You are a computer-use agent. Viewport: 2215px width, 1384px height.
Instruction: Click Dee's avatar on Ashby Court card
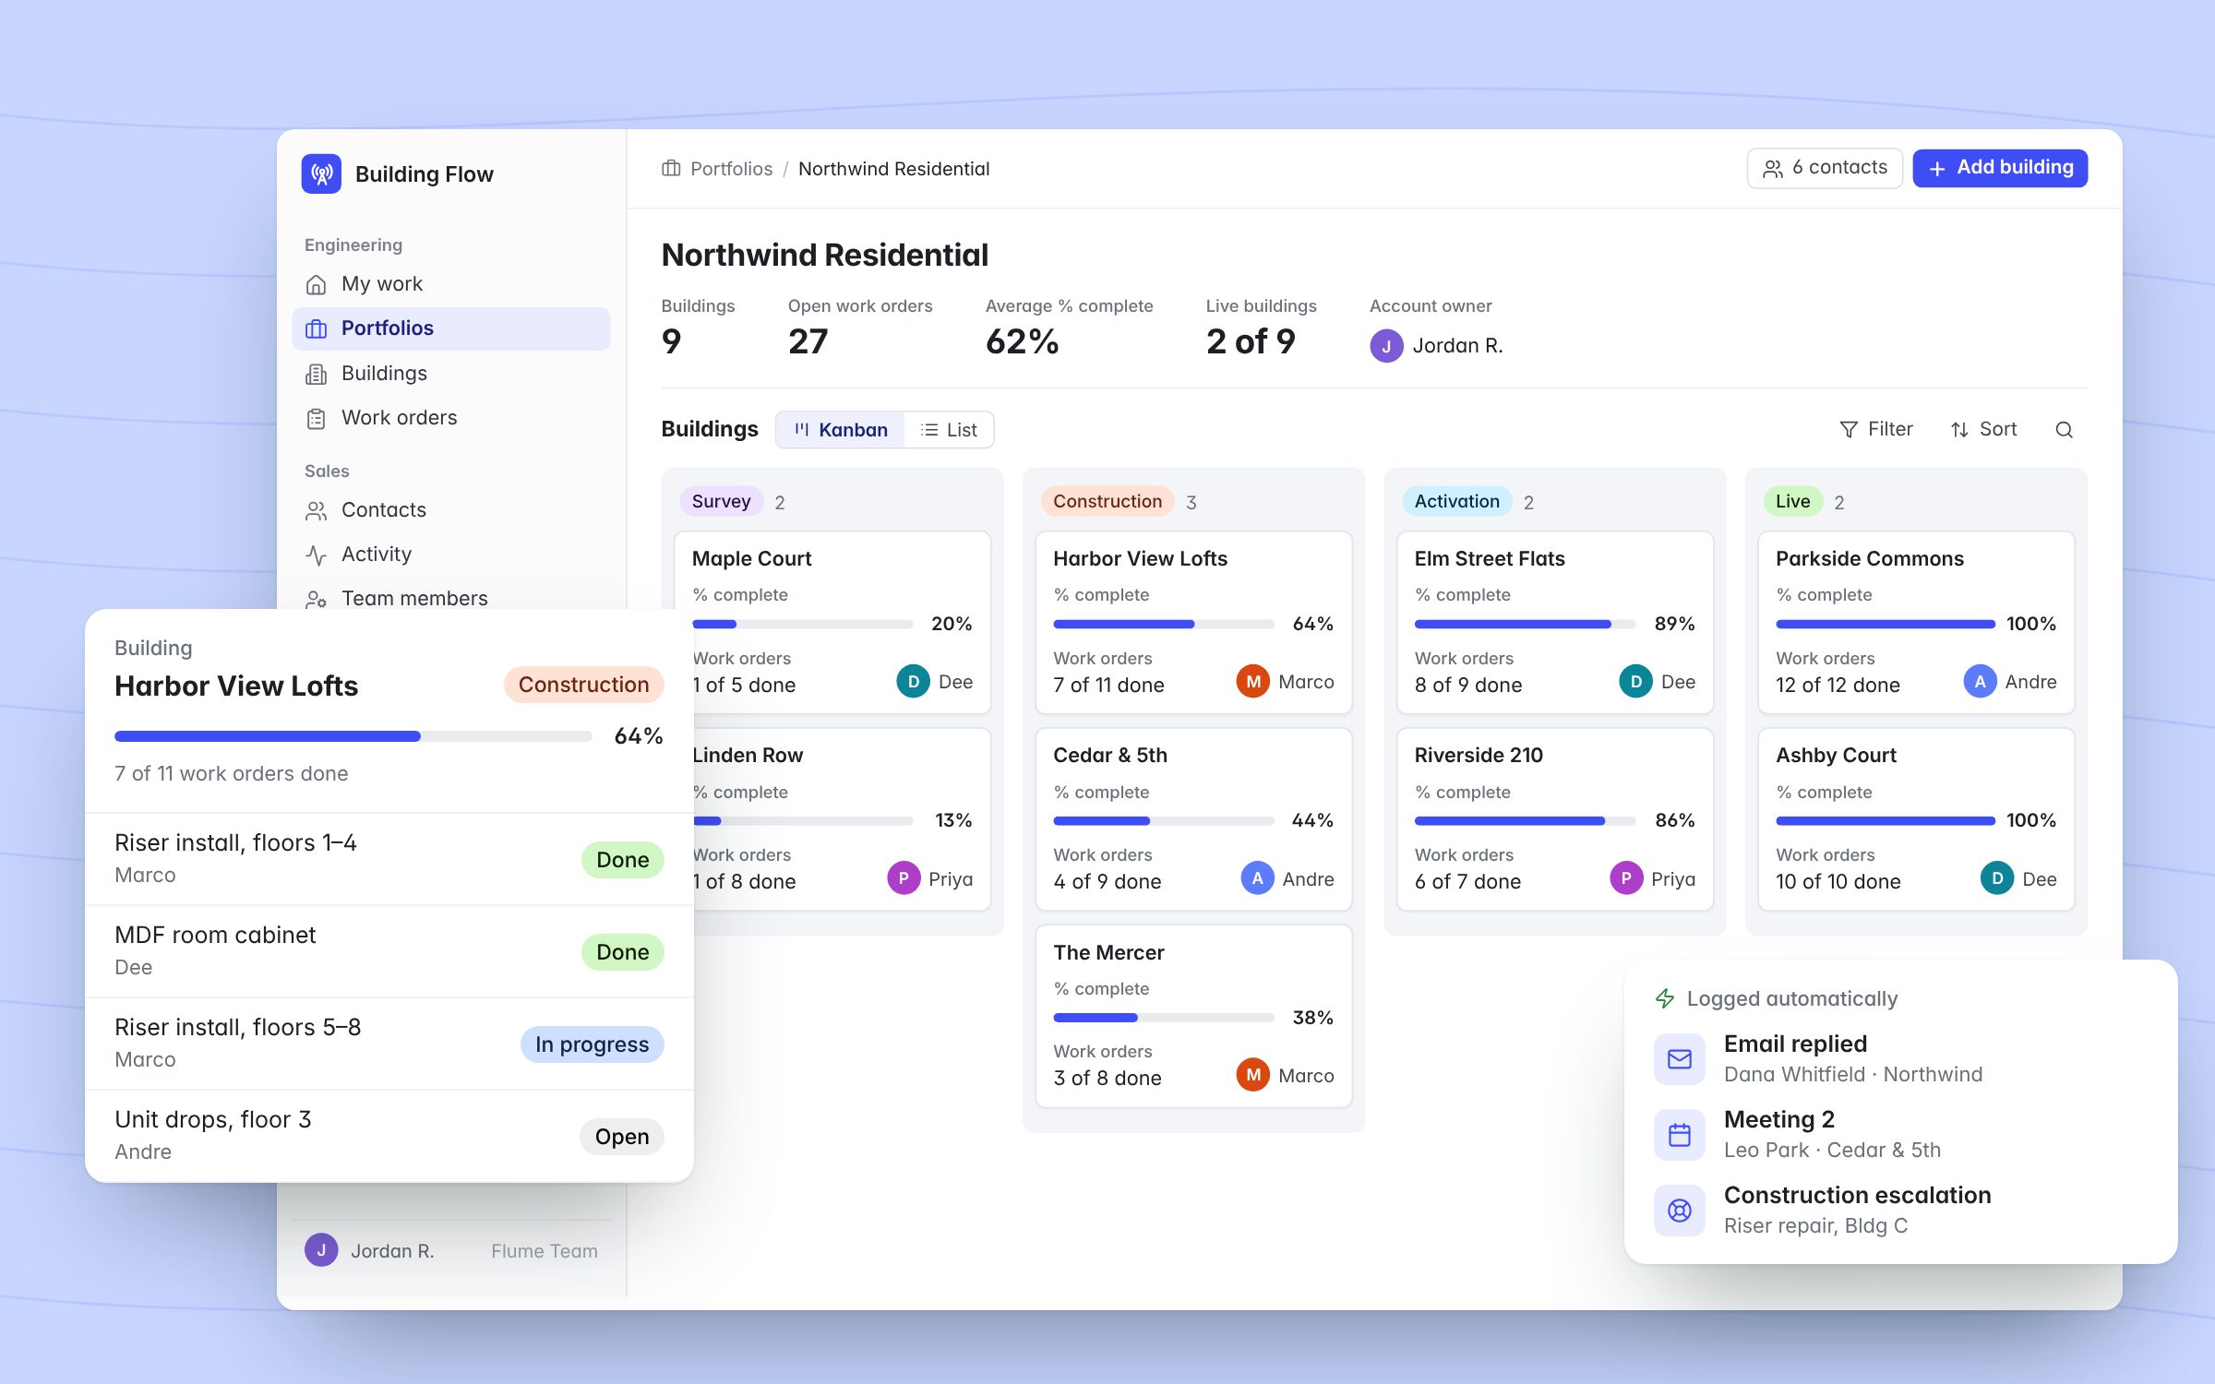pos(1997,878)
